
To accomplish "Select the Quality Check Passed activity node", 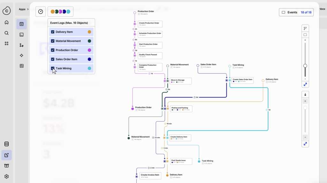I will click(x=150, y=56).
